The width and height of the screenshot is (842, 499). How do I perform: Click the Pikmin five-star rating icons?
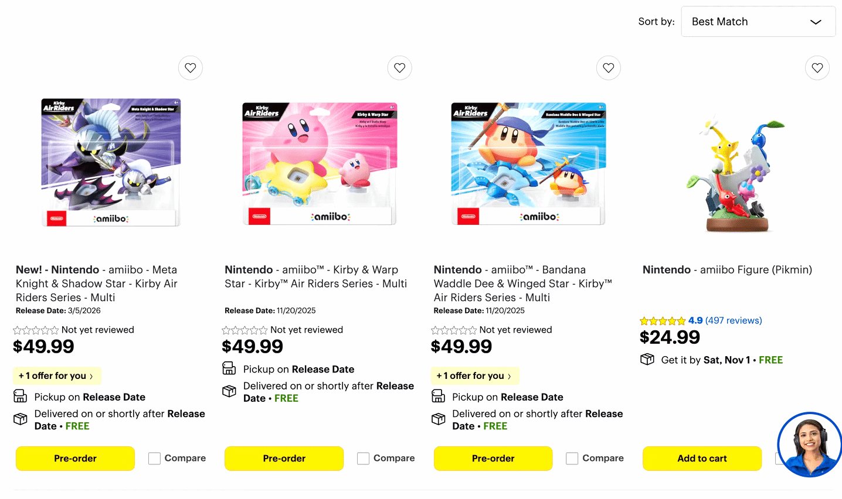pyautogui.click(x=663, y=321)
